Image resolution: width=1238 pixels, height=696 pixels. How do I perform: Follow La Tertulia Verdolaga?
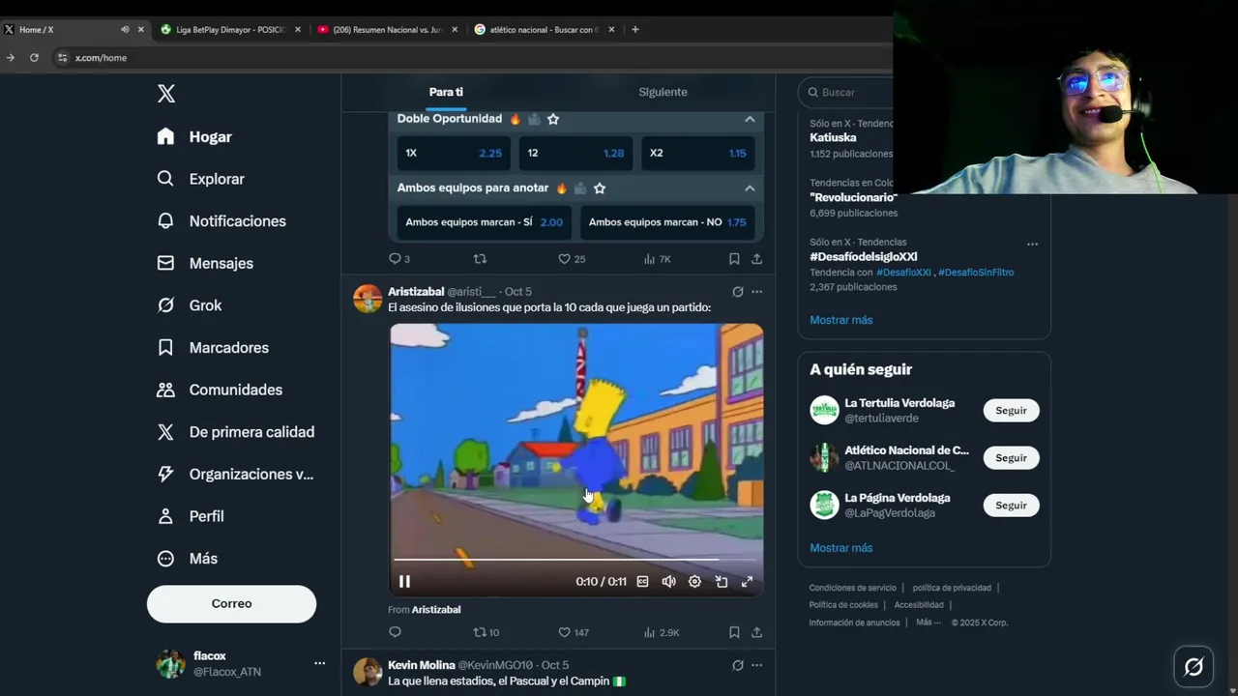[x=1011, y=411]
